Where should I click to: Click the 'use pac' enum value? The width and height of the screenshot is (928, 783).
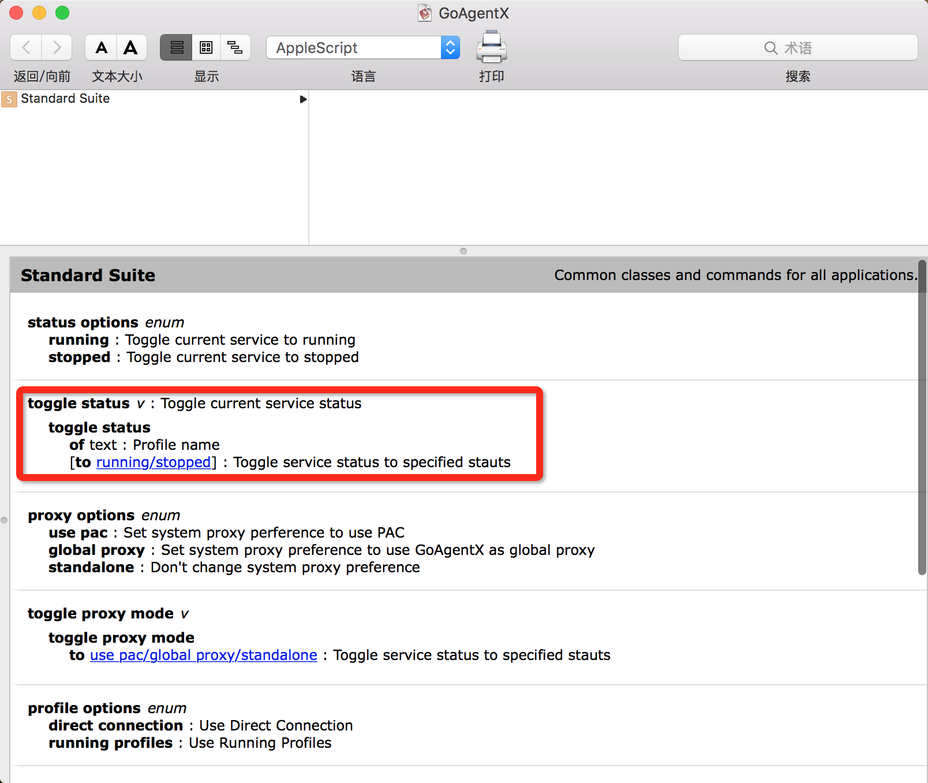click(x=78, y=532)
